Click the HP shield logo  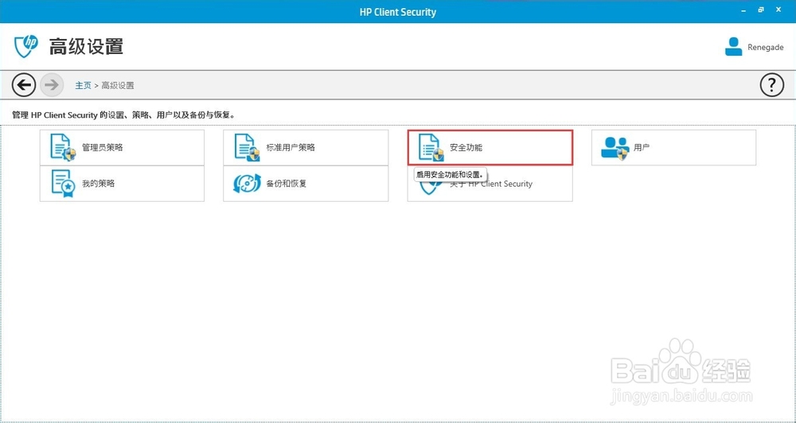(26, 47)
